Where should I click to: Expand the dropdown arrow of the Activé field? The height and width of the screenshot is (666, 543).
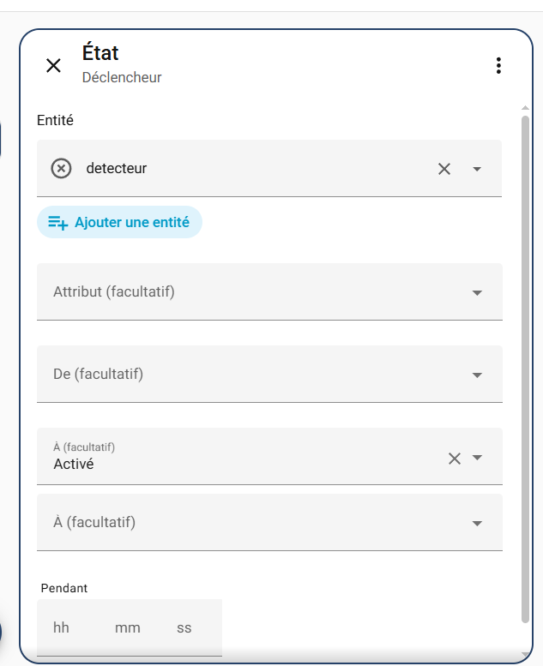(477, 458)
